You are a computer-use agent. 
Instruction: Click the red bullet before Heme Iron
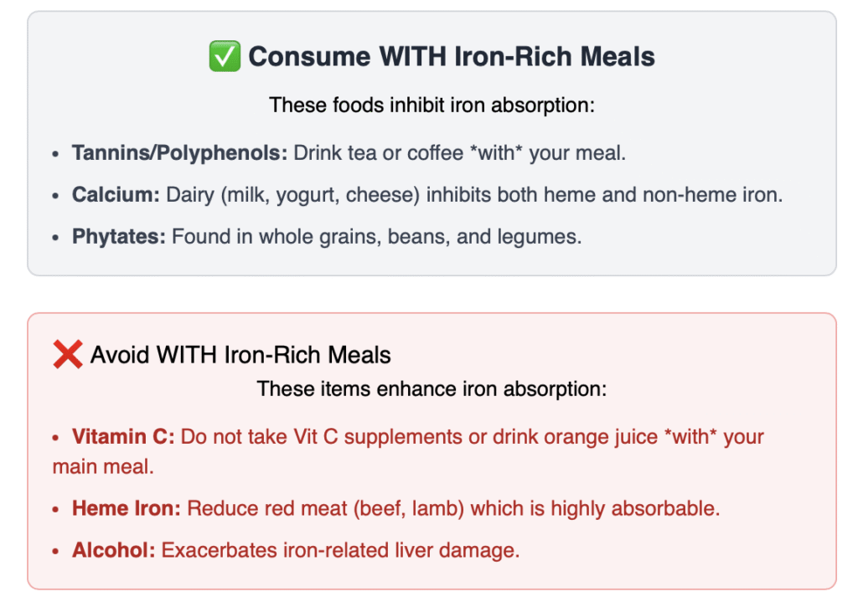(x=56, y=510)
